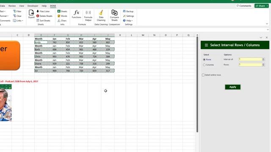The width and height of the screenshot is (271, 152).
Task: Click the Sort Sheets tool
Action: 43,21
